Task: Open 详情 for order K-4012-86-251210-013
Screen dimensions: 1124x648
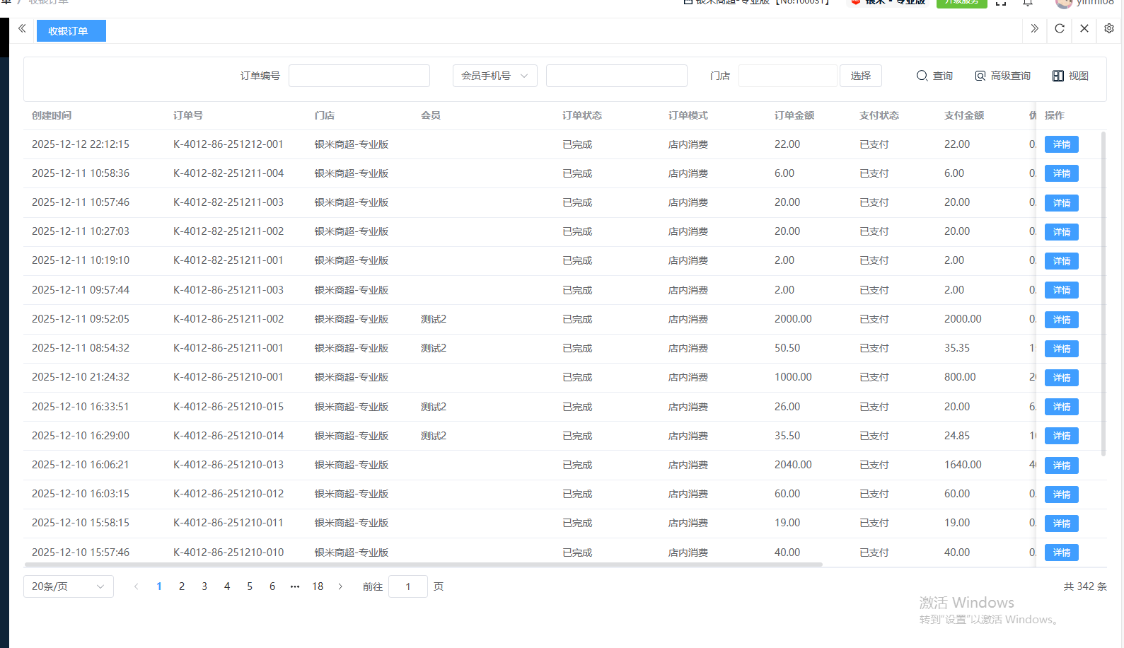Action: coord(1061,465)
